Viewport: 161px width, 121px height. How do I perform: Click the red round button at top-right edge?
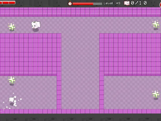click(x=160, y=5)
